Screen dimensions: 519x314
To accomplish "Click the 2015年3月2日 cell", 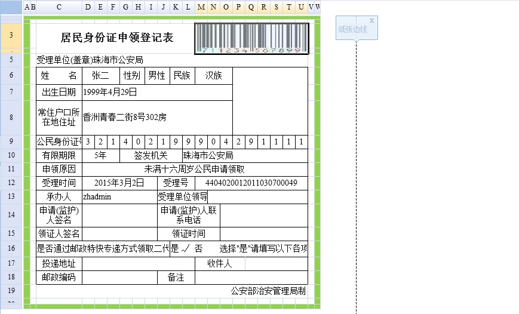I will click(119, 183).
